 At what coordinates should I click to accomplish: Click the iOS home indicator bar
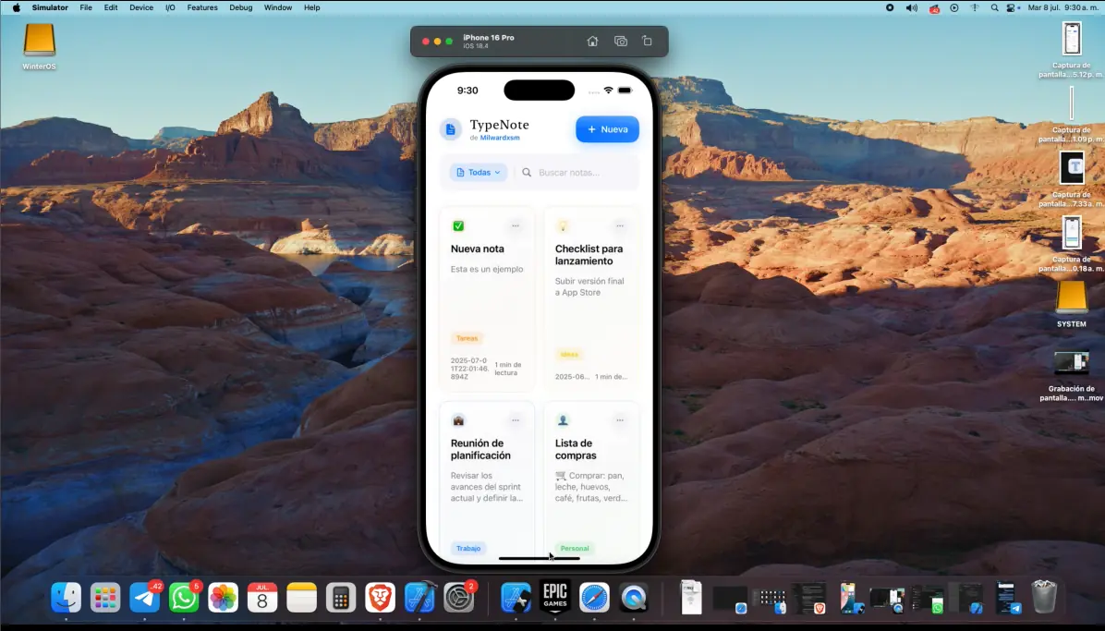(x=540, y=558)
